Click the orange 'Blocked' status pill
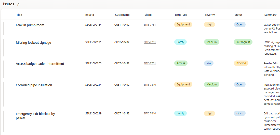 (x=241, y=63)
